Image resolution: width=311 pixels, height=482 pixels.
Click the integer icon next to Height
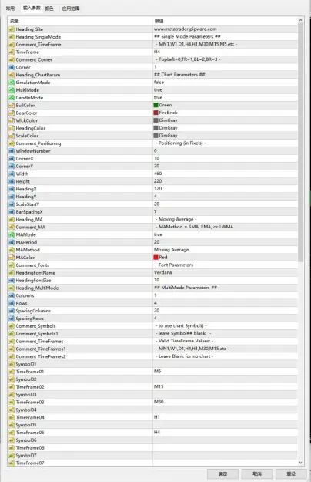click(x=12, y=181)
